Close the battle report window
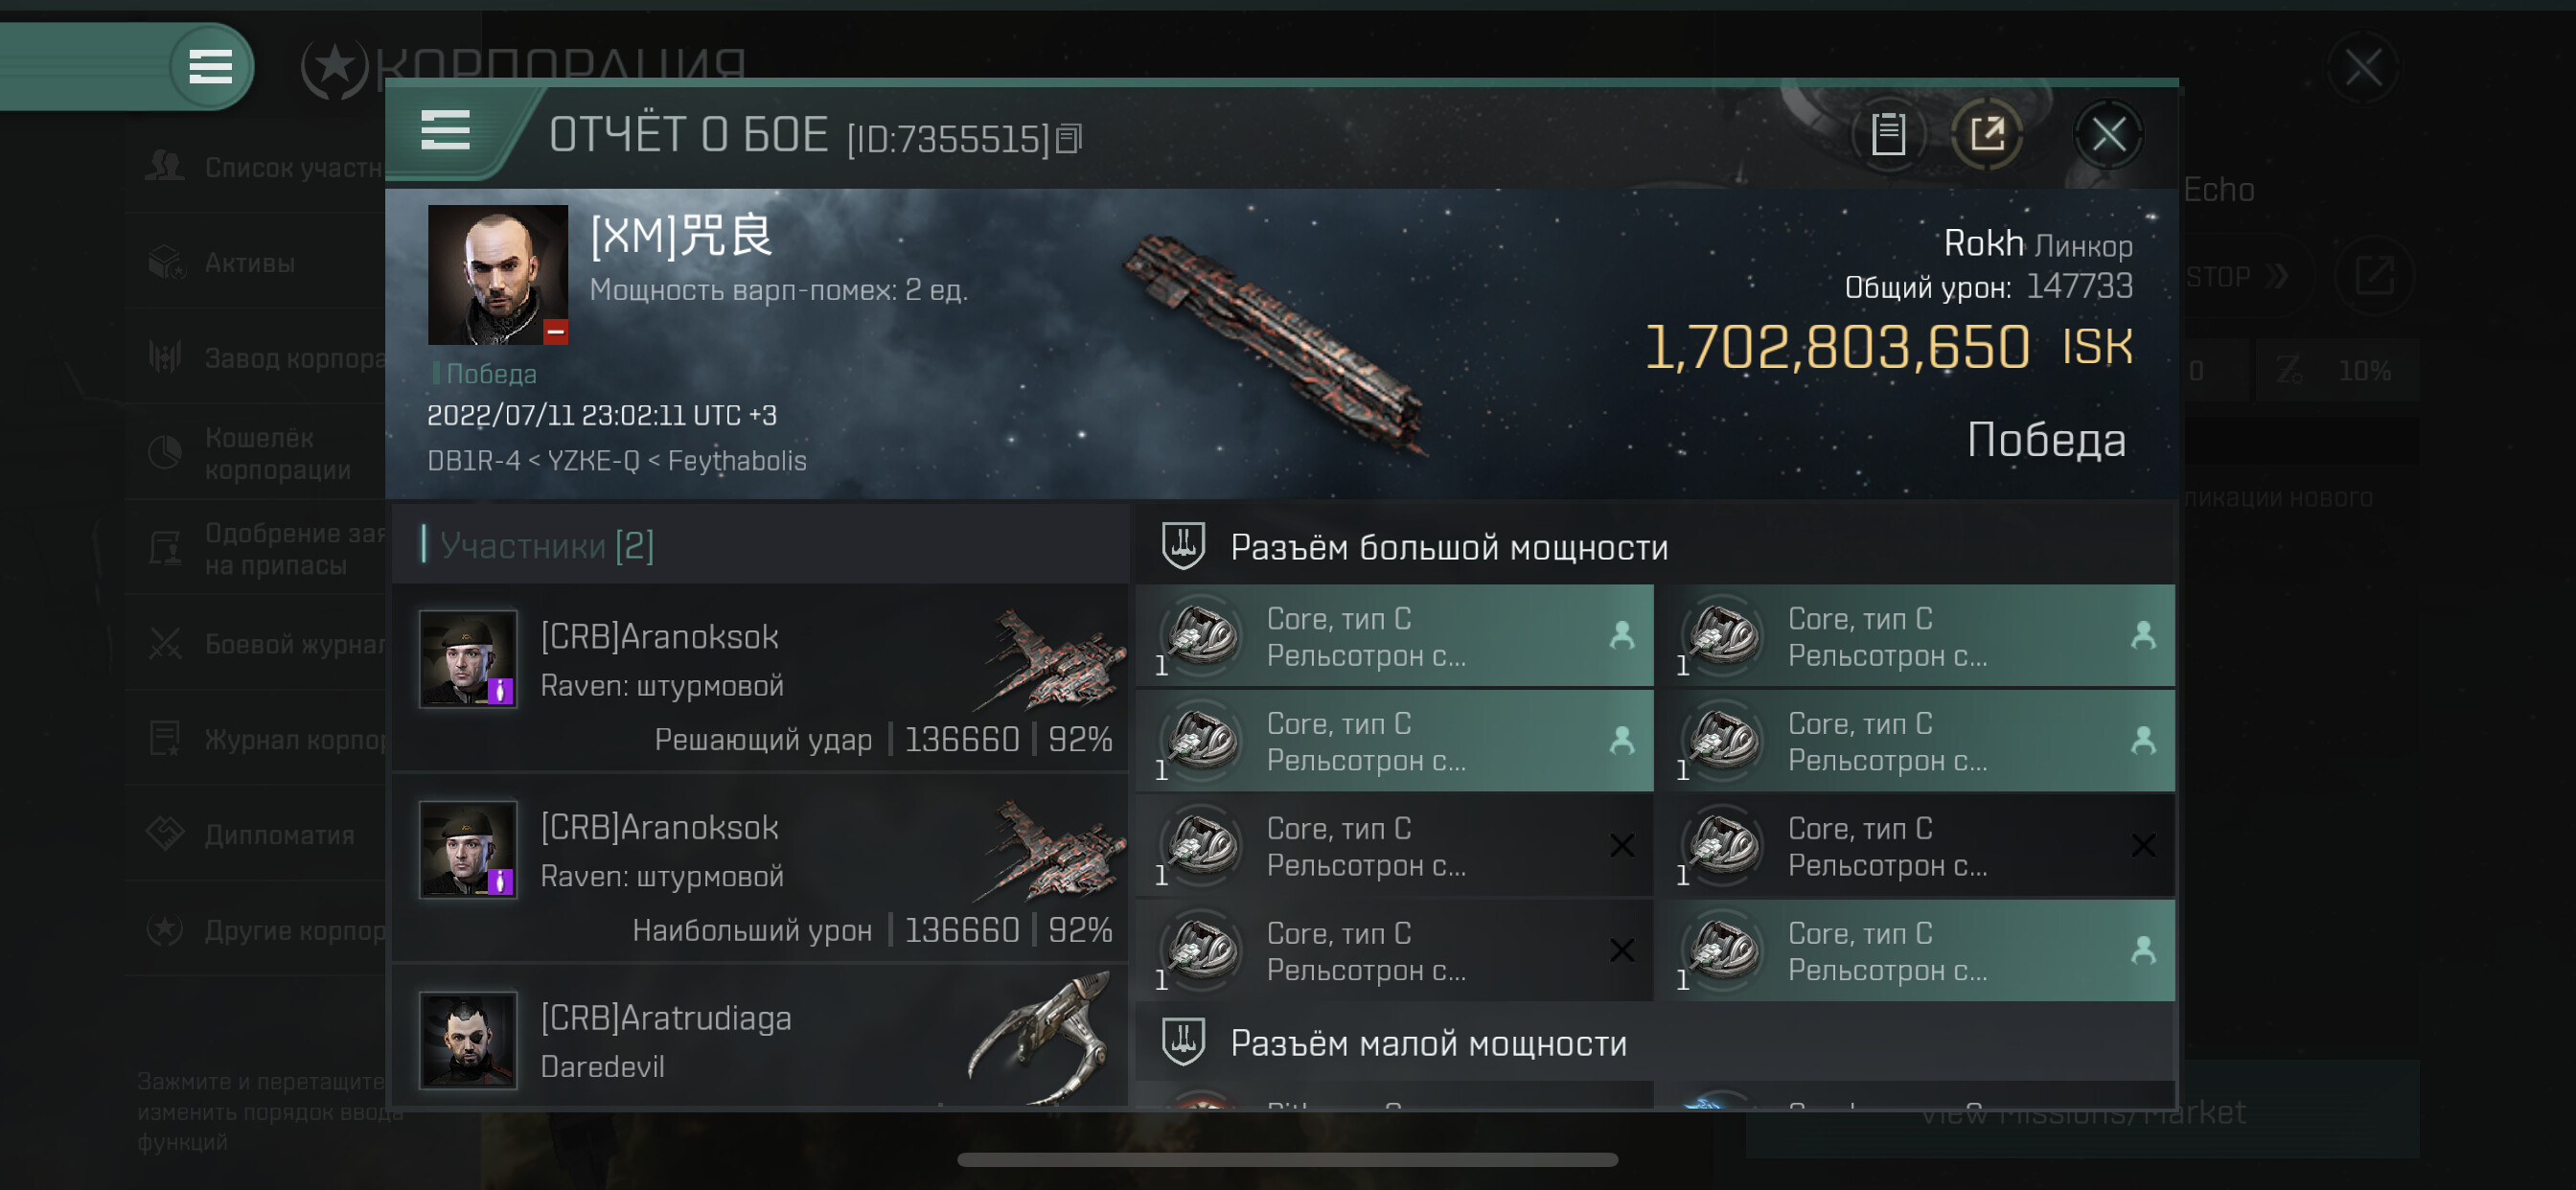Image resolution: width=2576 pixels, height=1190 pixels. point(2108,134)
